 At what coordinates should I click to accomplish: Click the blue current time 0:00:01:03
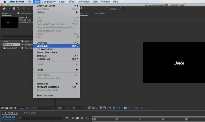[x=9, y=117]
